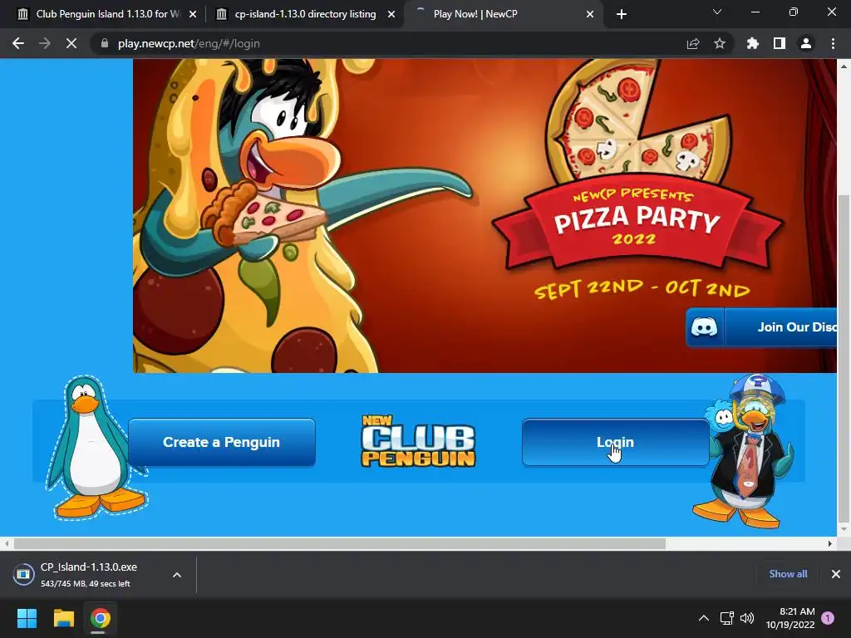Close the Play Now! NewCP tab

(x=590, y=14)
